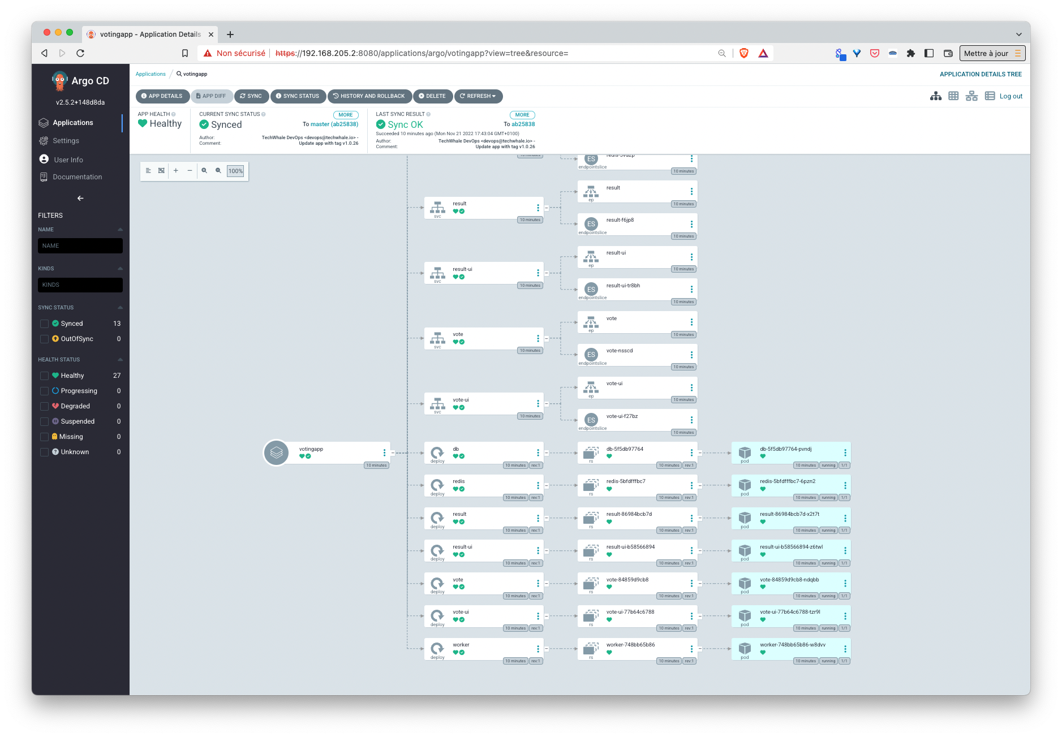Select the votingapp browser tab

(x=149, y=35)
